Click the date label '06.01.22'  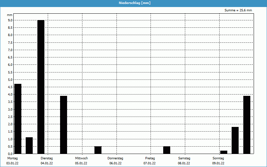tap(115, 163)
